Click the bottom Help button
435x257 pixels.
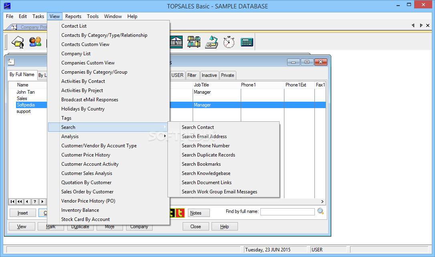tap(224, 227)
